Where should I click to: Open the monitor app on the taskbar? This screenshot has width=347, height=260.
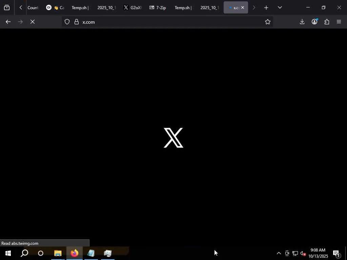107,253
